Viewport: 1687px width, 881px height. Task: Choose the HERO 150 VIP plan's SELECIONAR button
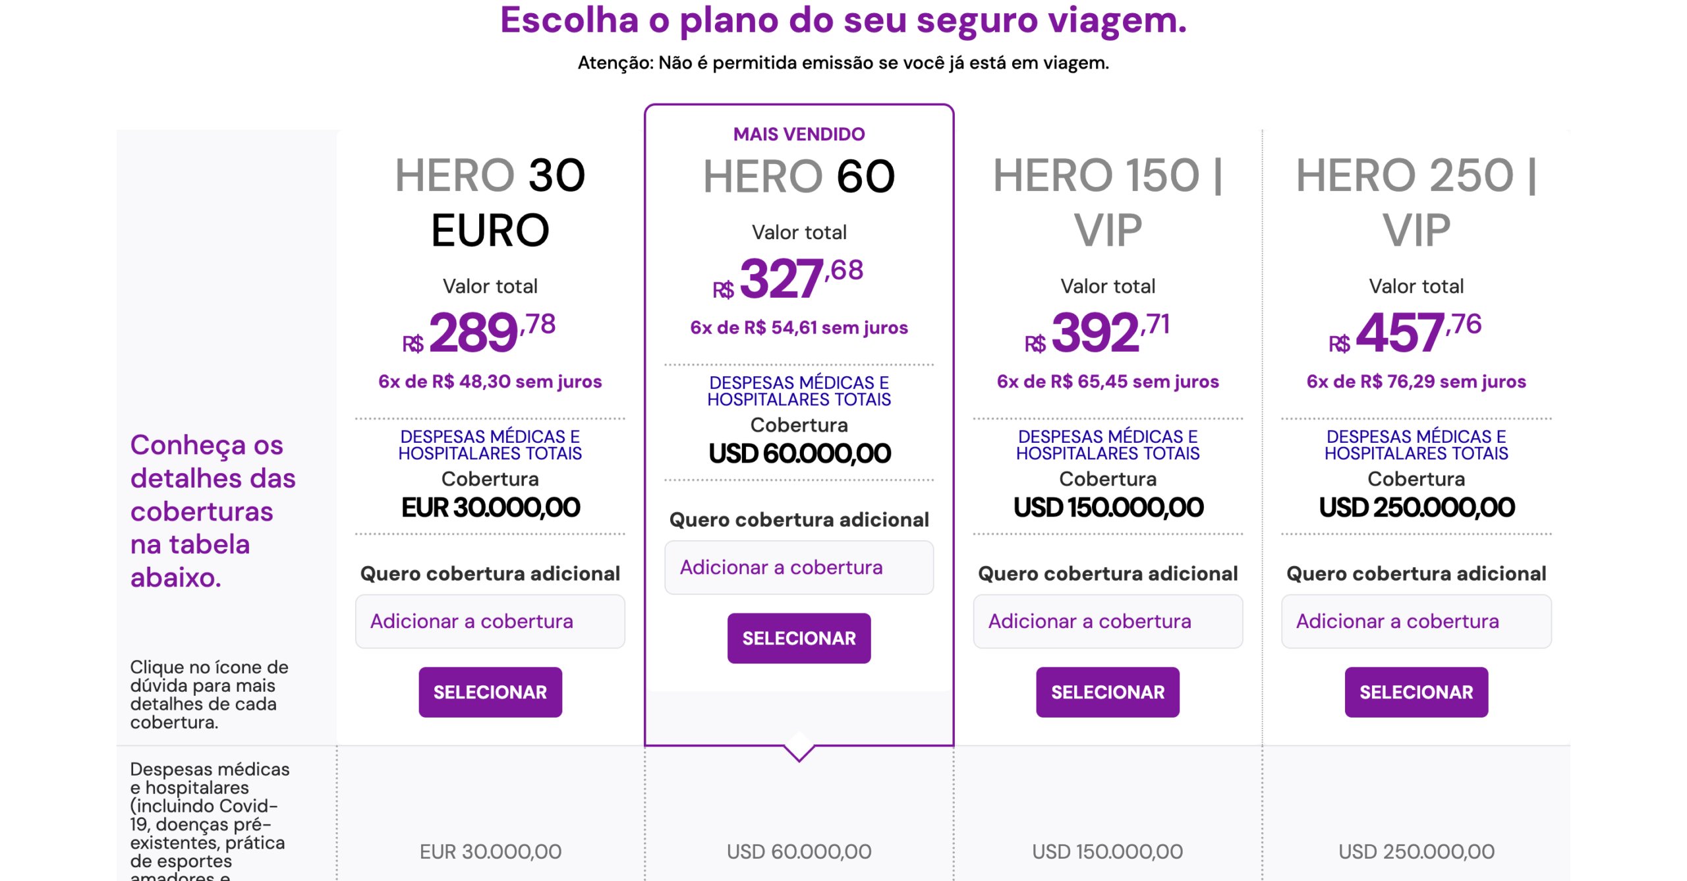[x=1107, y=692]
